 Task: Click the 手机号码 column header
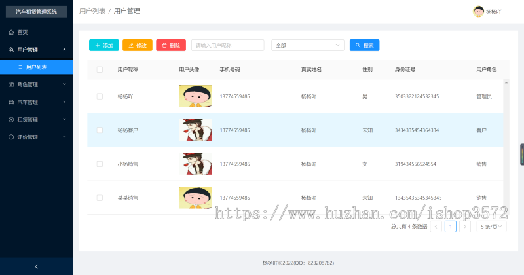click(x=230, y=69)
